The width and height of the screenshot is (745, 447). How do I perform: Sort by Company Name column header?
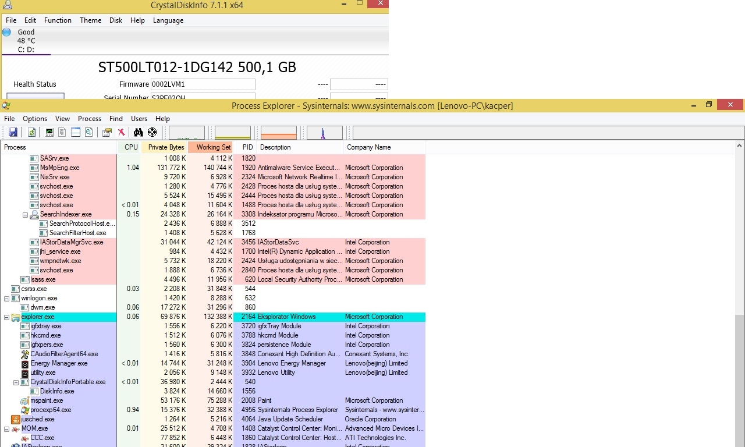pos(384,147)
